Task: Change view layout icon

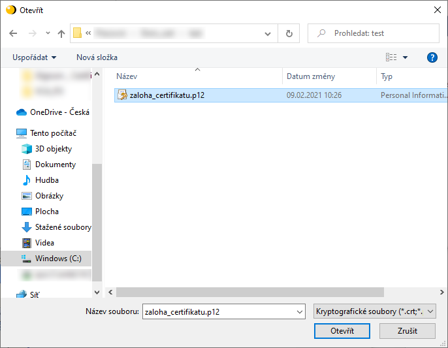Action: click(x=391, y=57)
